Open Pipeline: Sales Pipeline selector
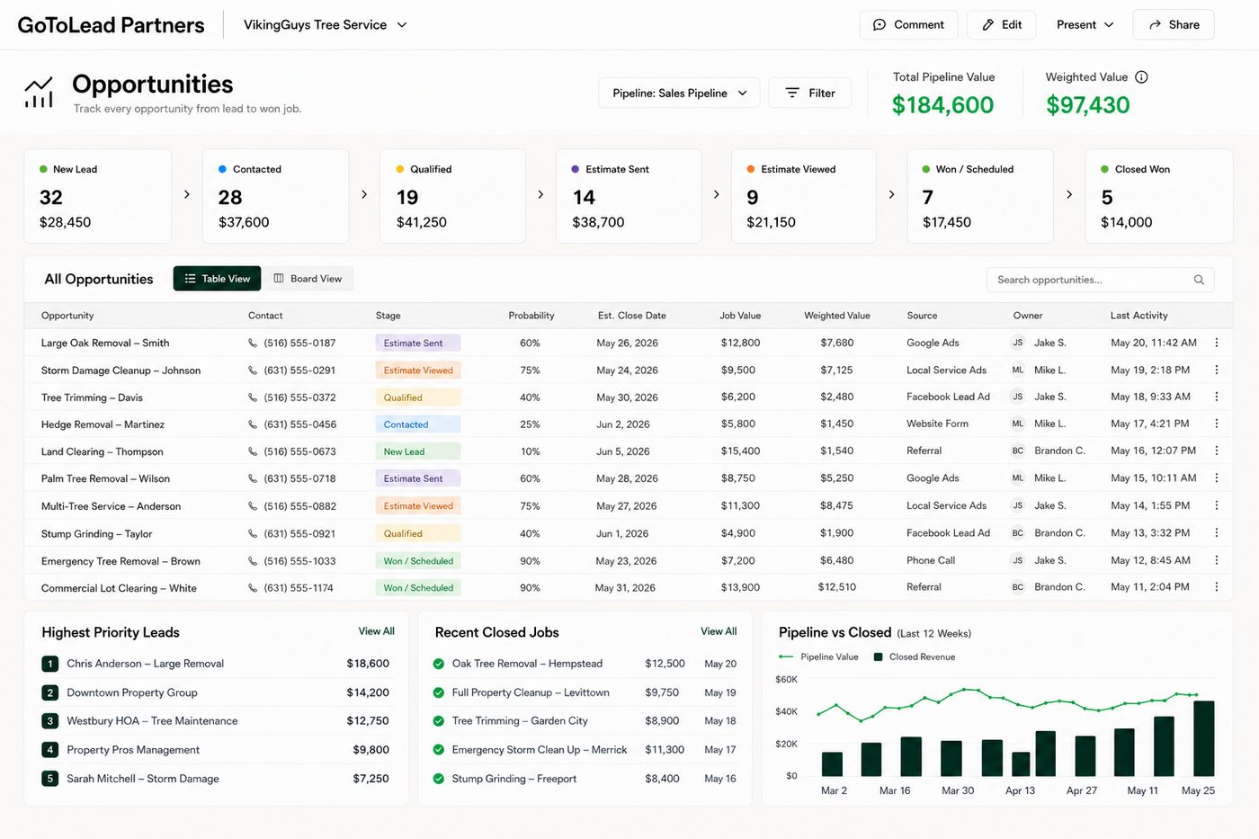 point(679,93)
